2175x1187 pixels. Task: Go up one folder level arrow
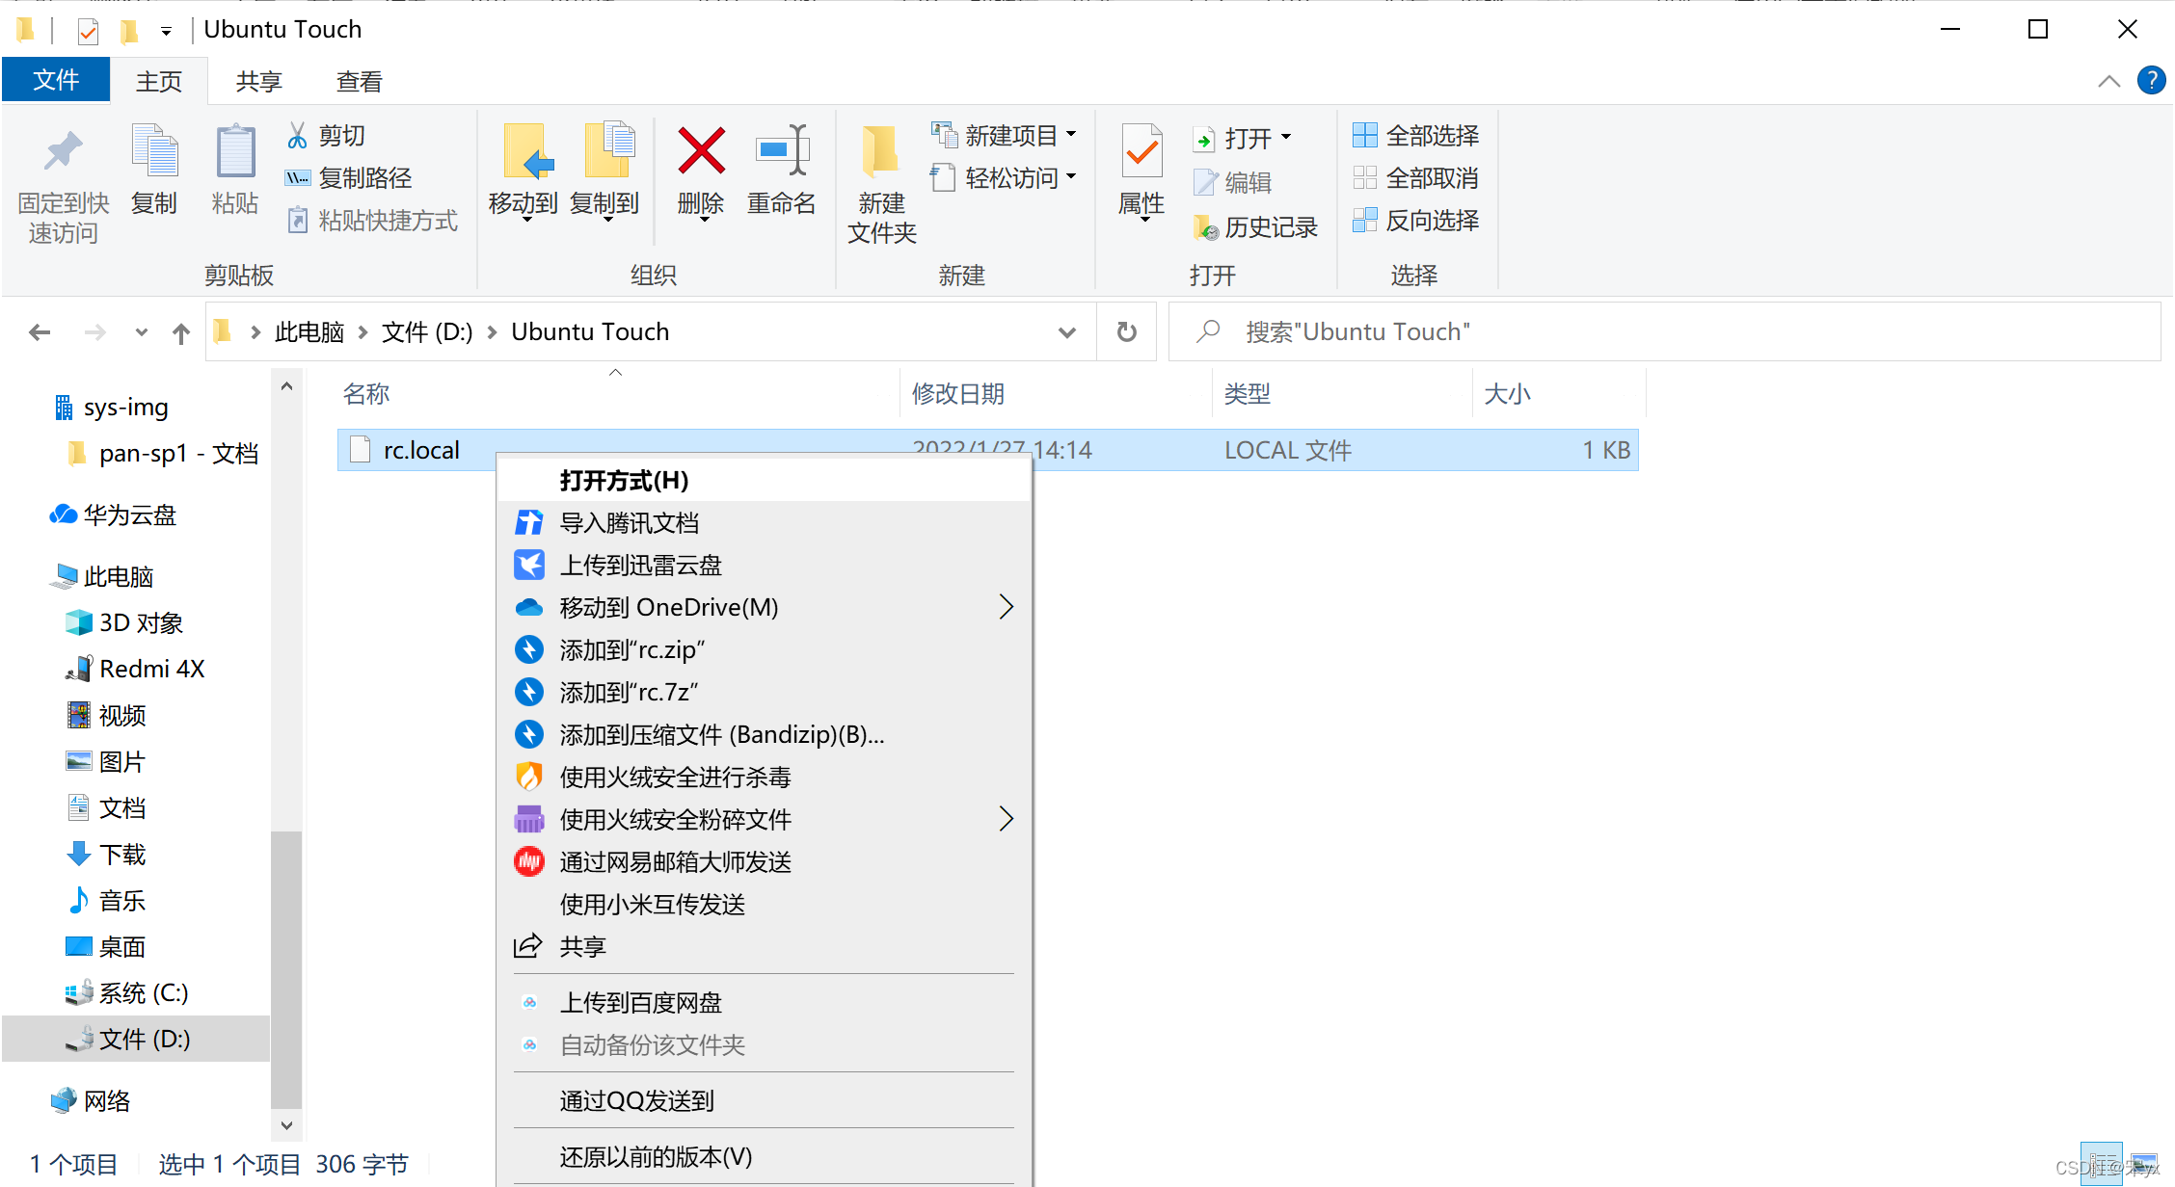[x=181, y=333]
